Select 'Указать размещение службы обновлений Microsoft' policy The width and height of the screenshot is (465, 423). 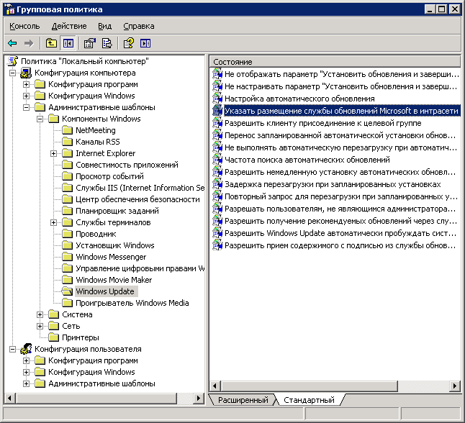[341, 111]
